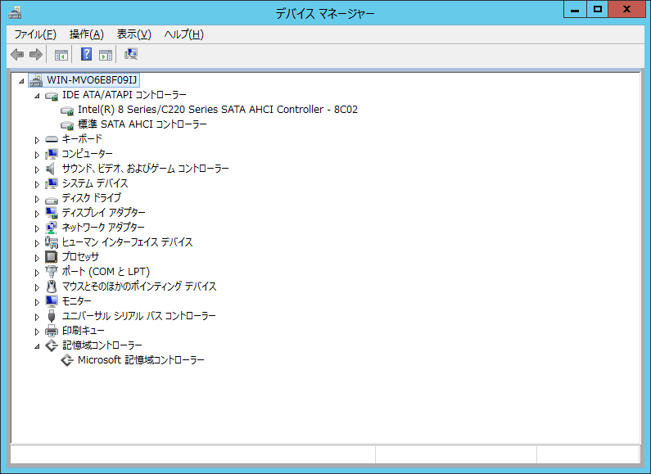
Task: Click the モニター monitor icon
Action: point(52,301)
